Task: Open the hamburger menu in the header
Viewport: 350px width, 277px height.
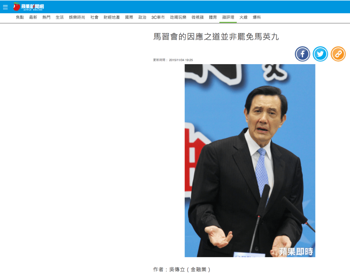Action: pos(5,7)
